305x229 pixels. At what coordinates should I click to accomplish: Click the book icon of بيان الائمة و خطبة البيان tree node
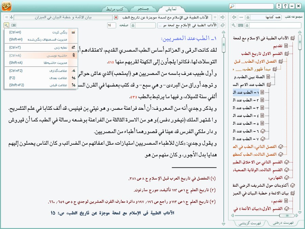coord(292,193)
